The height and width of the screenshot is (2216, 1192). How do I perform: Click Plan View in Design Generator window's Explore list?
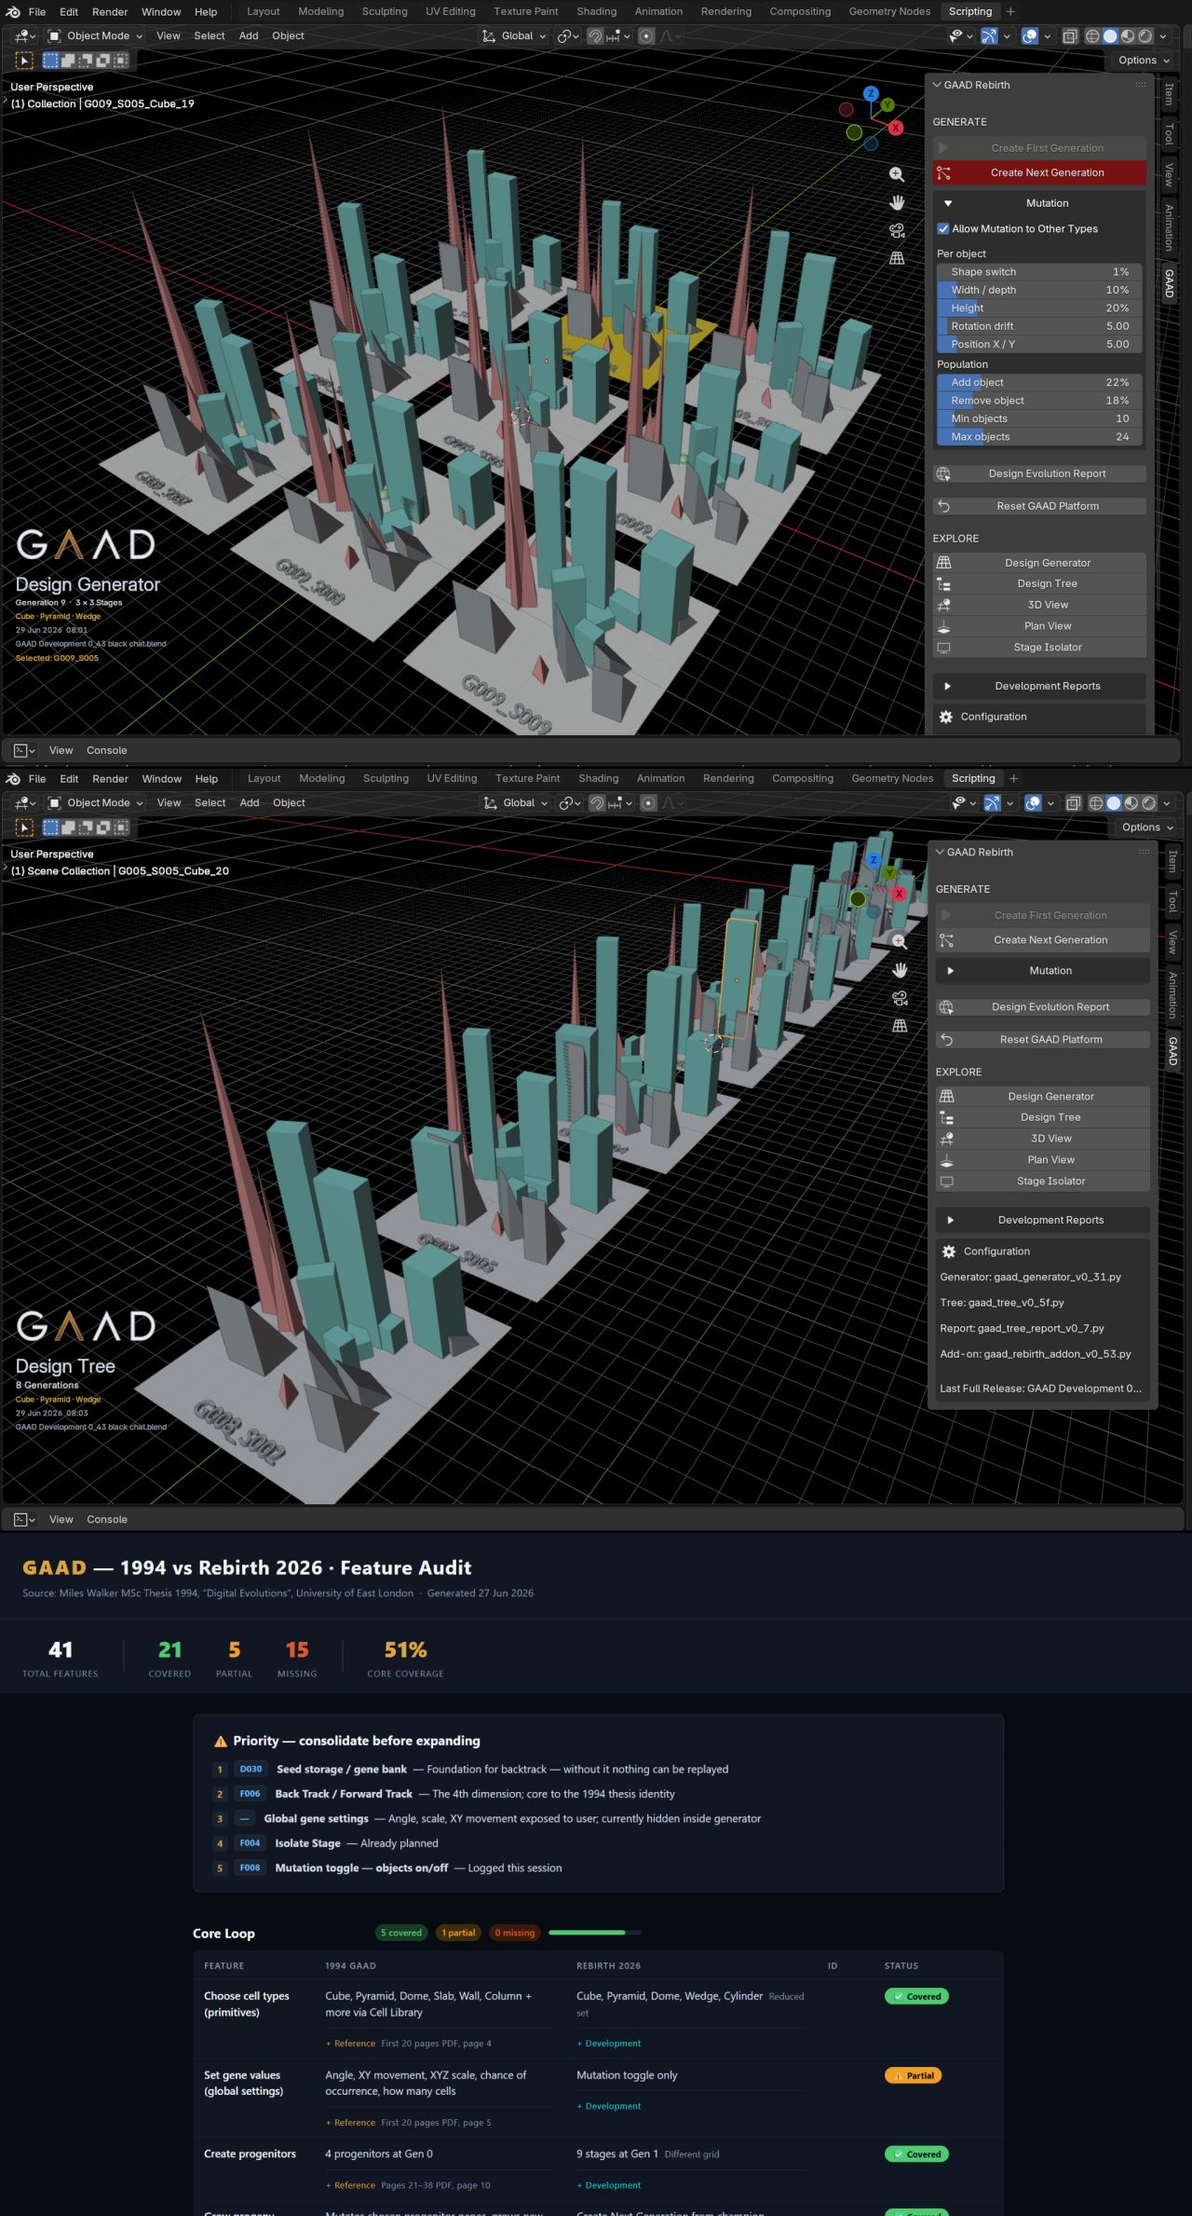[x=1040, y=626]
